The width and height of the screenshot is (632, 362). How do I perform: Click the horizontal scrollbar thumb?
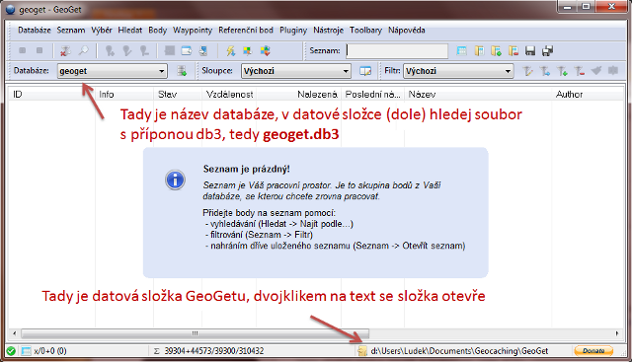coord(196,333)
